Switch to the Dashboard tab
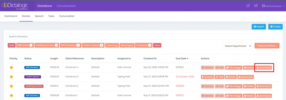This screenshot has width=286, height=100. click(11, 16)
